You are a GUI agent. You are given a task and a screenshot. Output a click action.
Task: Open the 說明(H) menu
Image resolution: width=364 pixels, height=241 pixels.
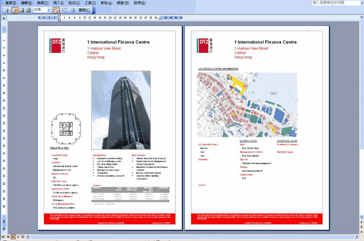pos(140,3)
